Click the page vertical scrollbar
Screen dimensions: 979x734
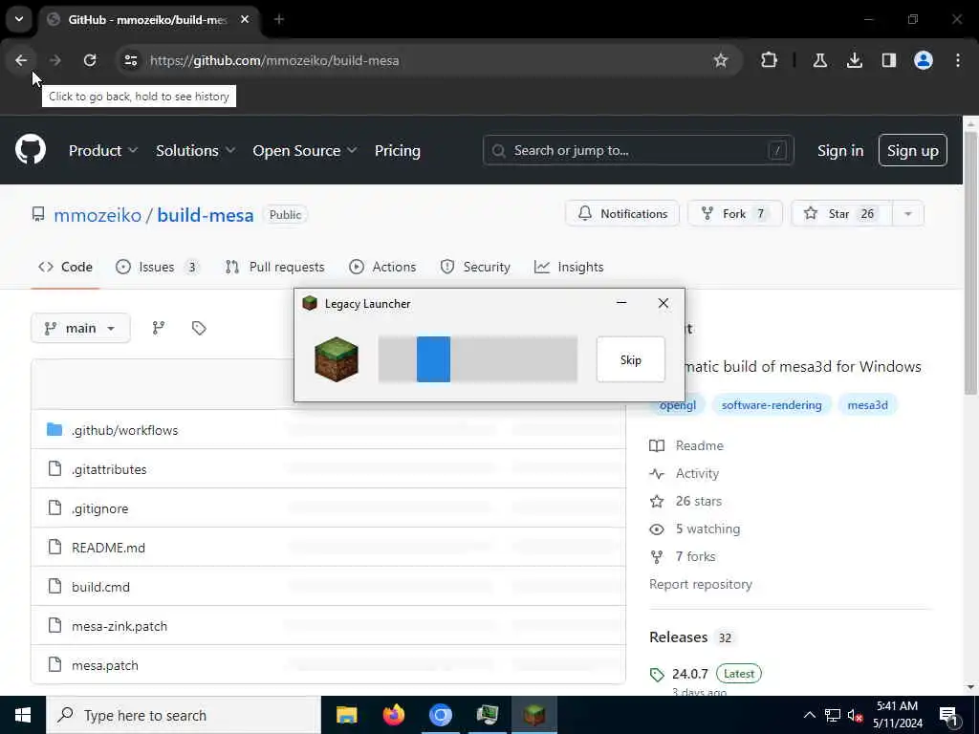970,264
